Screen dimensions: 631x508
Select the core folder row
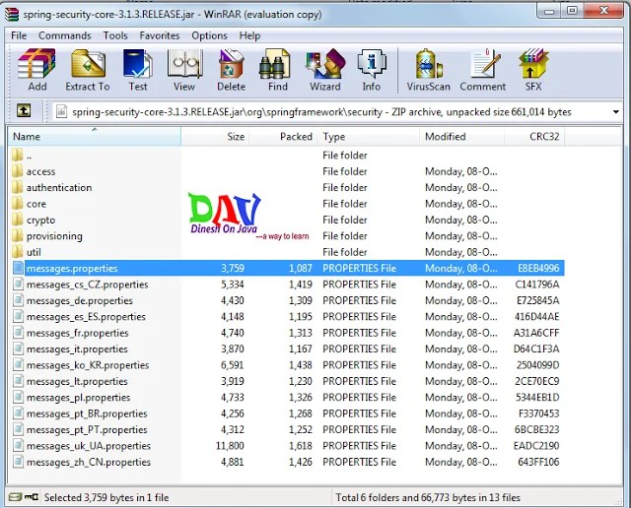[x=286, y=204]
